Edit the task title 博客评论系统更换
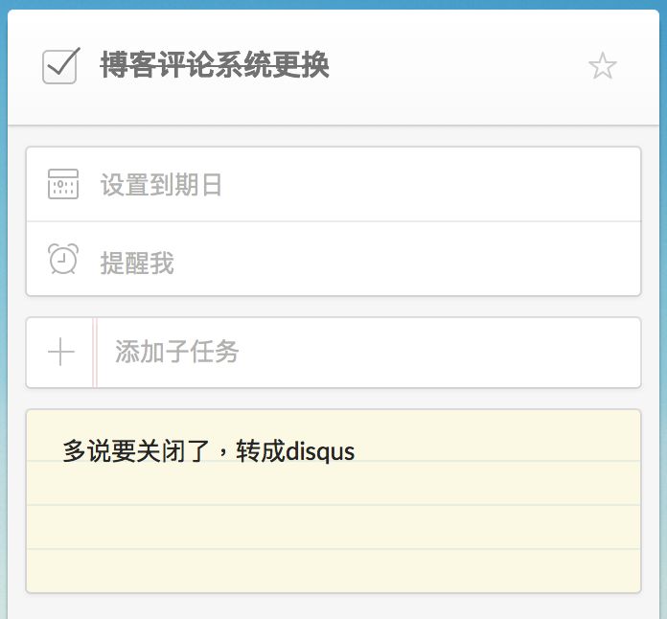667x619 pixels. coord(215,66)
